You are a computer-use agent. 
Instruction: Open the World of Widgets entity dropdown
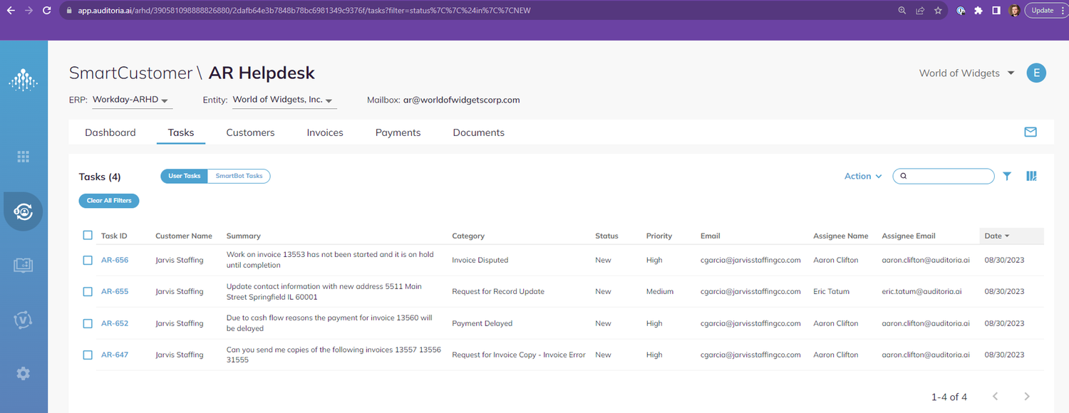(x=283, y=100)
